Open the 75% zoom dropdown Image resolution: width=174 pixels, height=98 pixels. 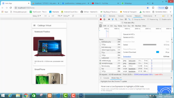click(x=60, y=16)
